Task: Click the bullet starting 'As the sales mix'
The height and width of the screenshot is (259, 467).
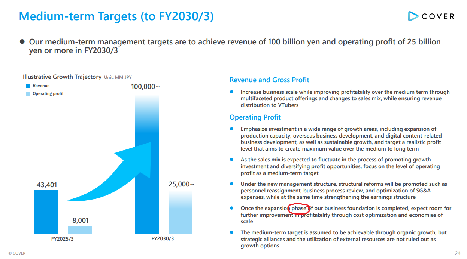Action: click(x=340, y=166)
